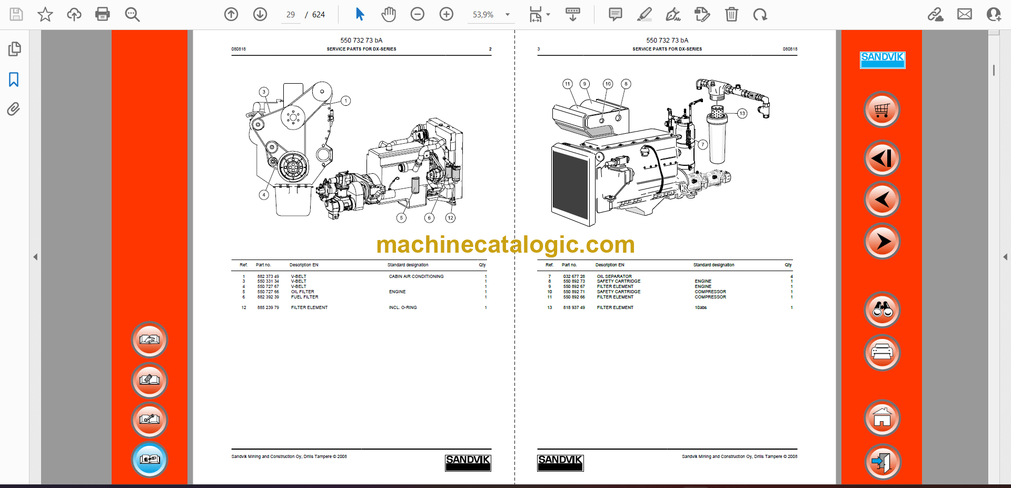Image resolution: width=1011 pixels, height=488 pixels.
Task: Click the left page's '550 732 73 bA' title
Action: point(361,41)
